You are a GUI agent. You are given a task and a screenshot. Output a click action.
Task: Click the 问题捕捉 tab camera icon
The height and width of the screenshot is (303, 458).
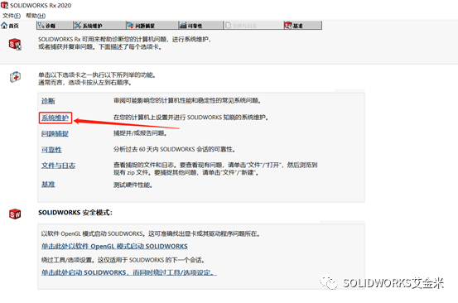click(130, 26)
